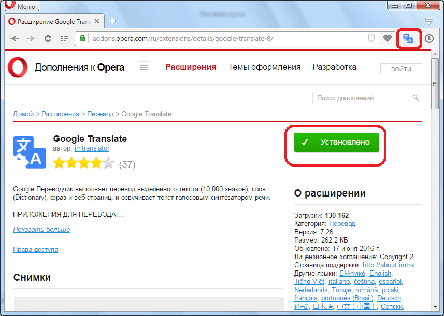Screen dimensions: 444x316
Task: Open the Speed Dial grid icon
Action: click(x=65, y=38)
